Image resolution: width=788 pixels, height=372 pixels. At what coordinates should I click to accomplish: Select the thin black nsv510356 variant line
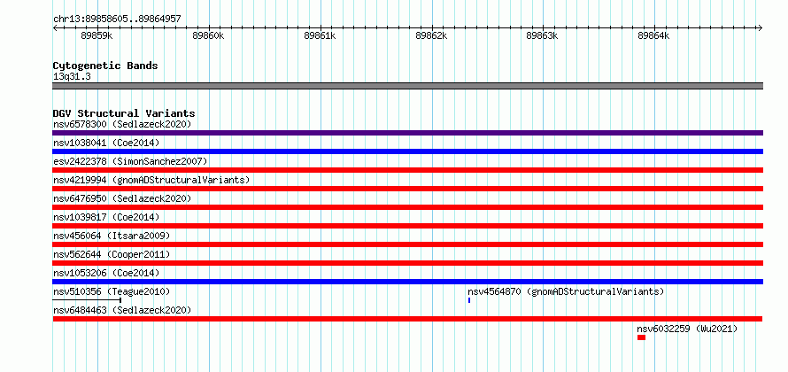click(87, 300)
